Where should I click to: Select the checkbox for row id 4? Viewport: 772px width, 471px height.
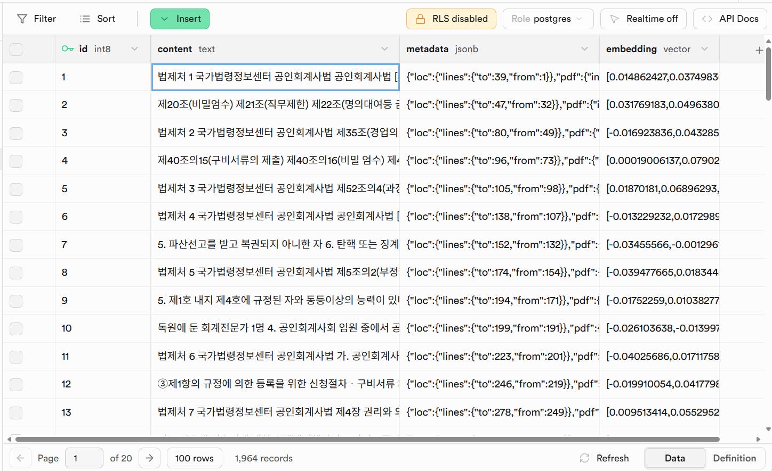16,161
